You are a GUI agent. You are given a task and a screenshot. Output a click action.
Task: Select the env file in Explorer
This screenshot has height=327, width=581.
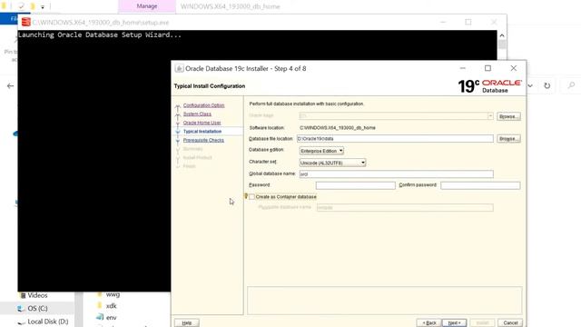[x=111, y=317]
